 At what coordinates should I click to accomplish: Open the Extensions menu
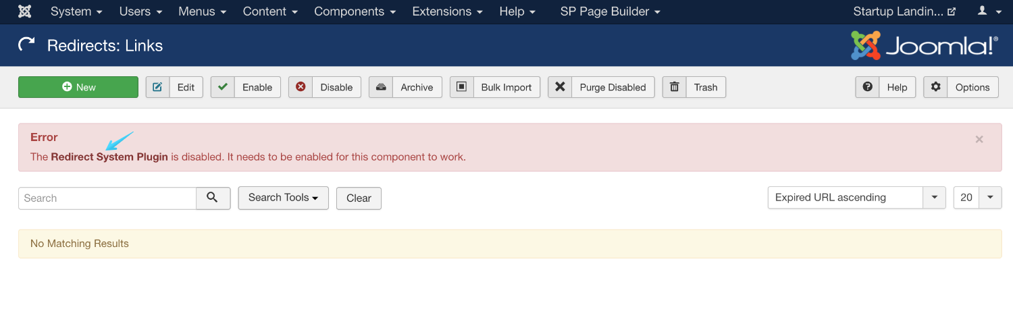(447, 11)
